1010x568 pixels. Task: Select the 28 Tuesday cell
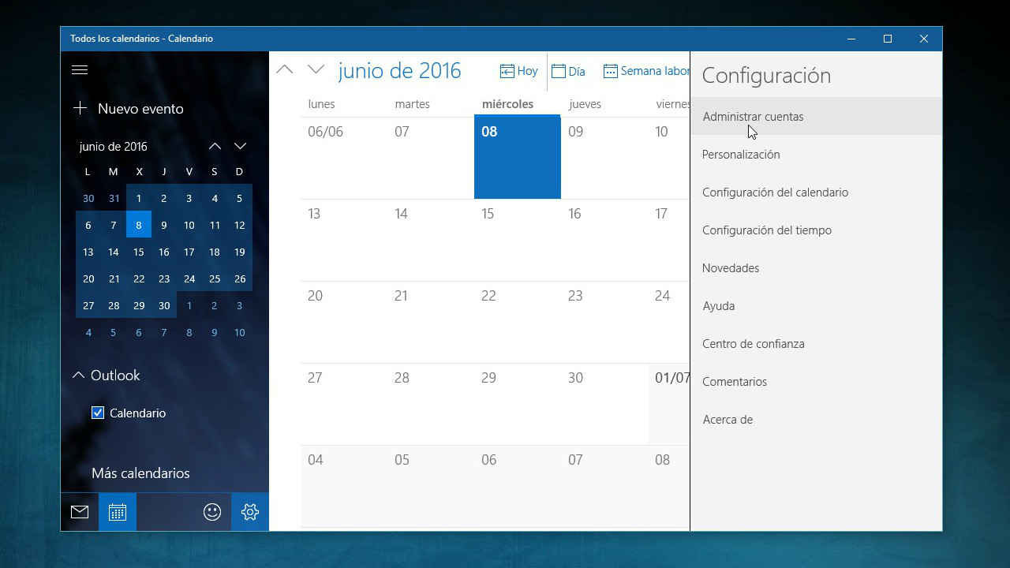431,404
